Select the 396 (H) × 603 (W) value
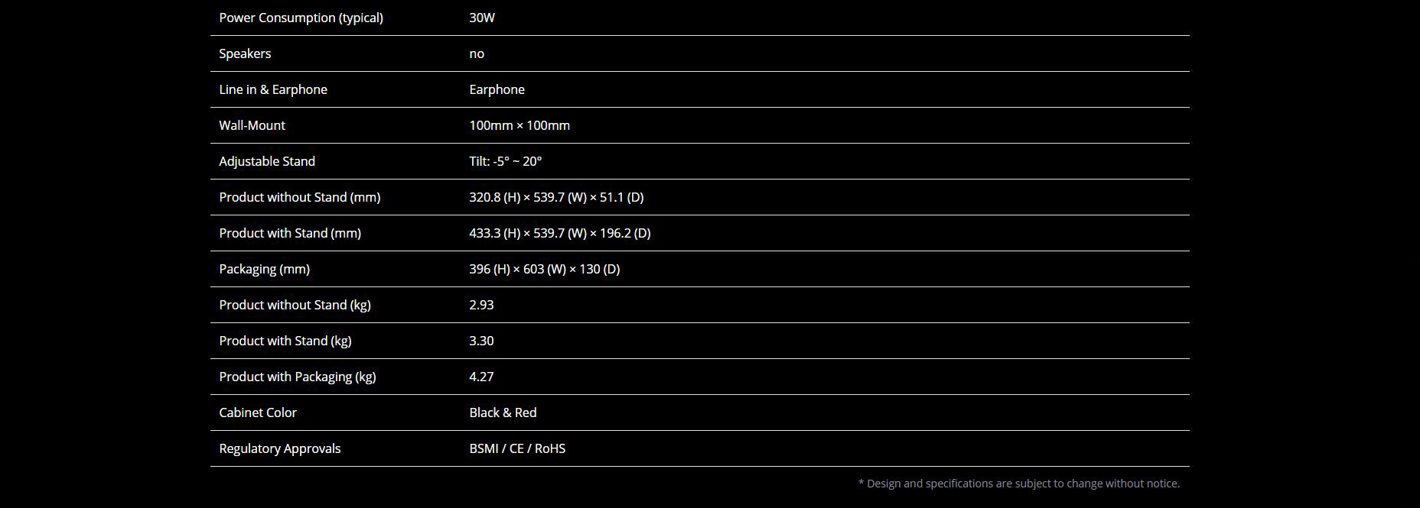The image size is (1420, 508). coord(545,269)
